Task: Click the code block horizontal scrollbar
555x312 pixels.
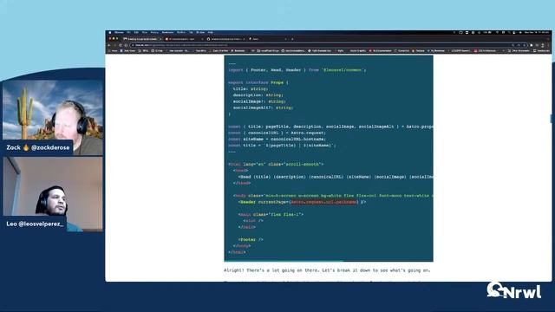Action: click(284, 261)
